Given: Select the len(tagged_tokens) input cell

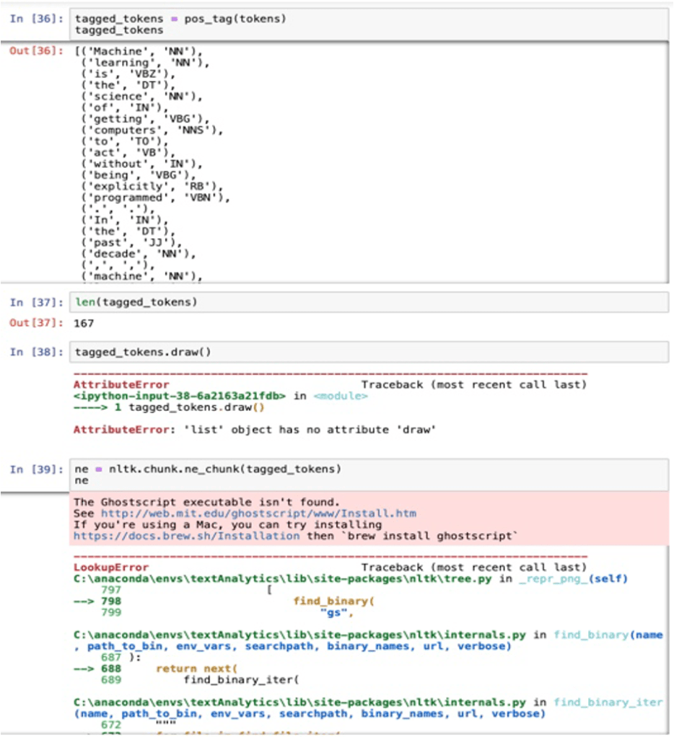Looking at the screenshot, I should click(x=361, y=302).
